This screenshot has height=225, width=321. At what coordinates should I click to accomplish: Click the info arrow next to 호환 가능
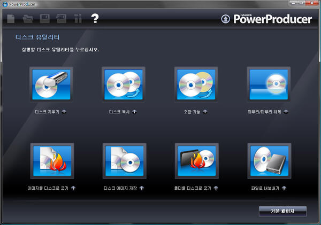click(x=205, y=112)
